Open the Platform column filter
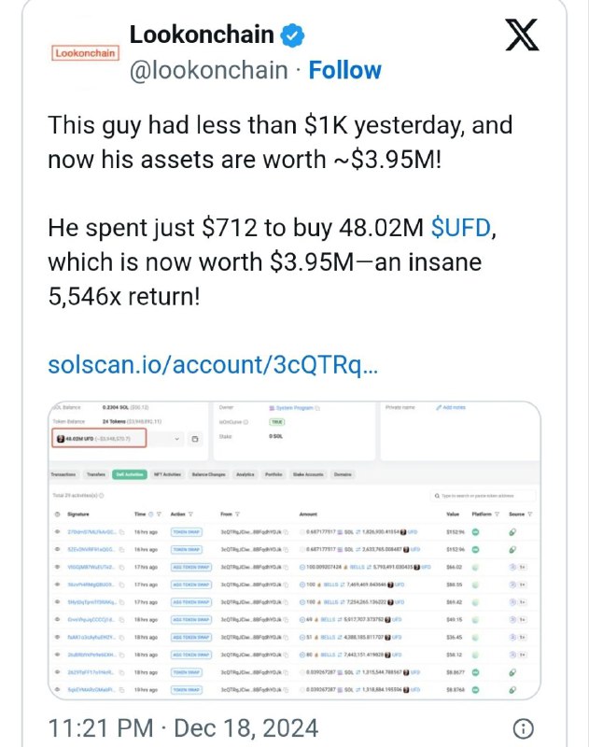The width and height of the screenshot is (589, 747). (x=498, y=514)
